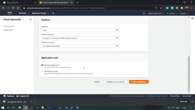The height and width of the screenshot is (110, 195).
Task: Open File Explorer from taskbar
Action: (19, 108)
